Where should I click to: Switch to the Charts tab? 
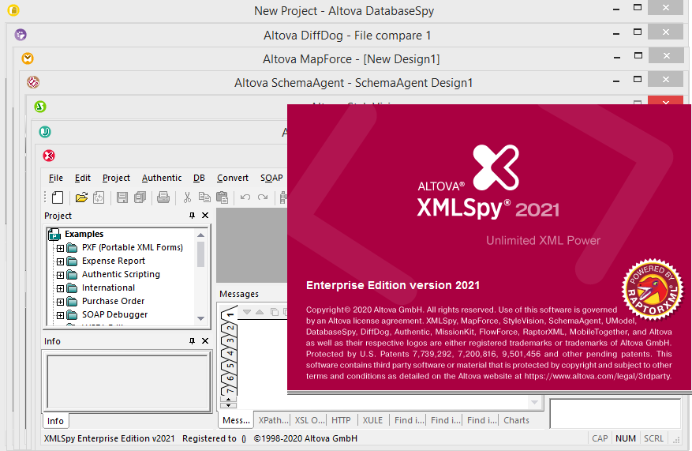click(516, 420)
